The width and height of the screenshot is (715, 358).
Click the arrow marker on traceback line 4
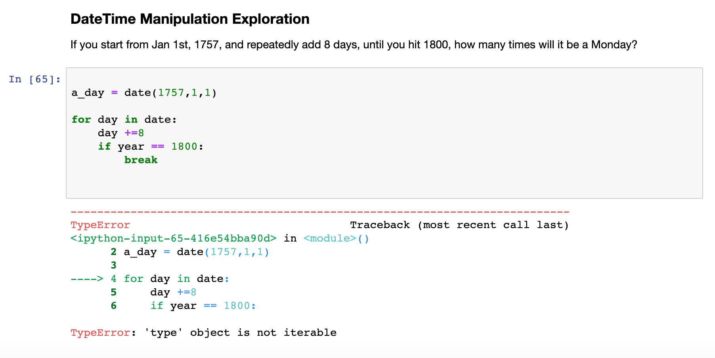[86, 278]
